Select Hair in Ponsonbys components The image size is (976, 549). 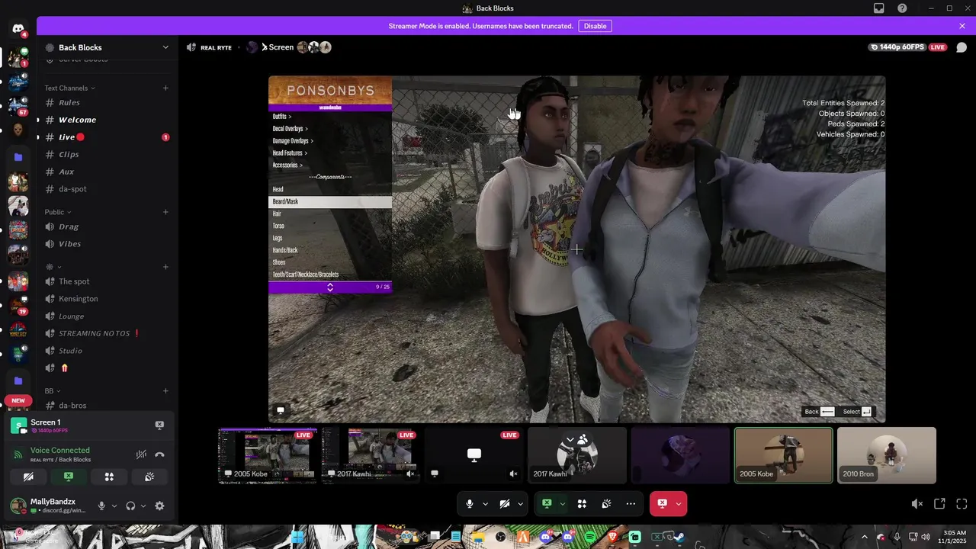click(330, 214)
